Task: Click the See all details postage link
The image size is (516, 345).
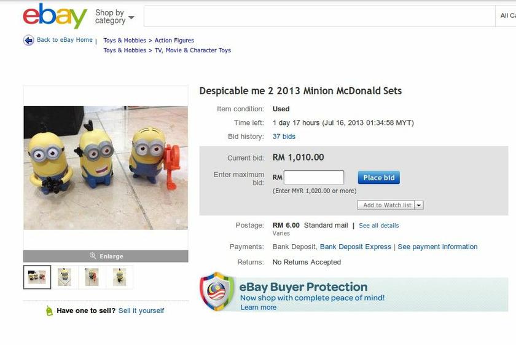Action: click(379, 225)
